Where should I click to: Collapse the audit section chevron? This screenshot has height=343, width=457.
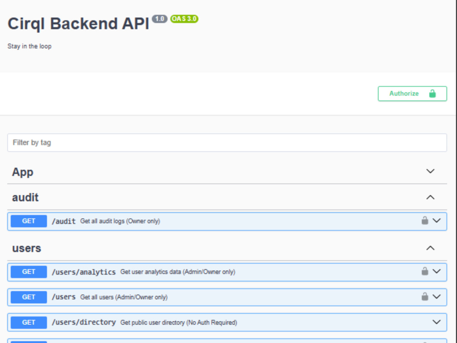[430, 198]
